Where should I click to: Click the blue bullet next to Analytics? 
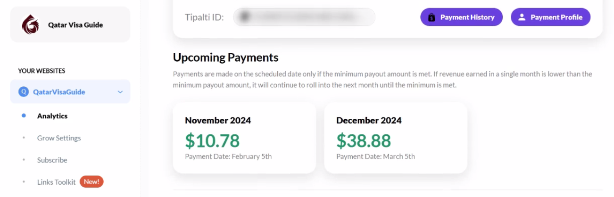coord(24,116)
